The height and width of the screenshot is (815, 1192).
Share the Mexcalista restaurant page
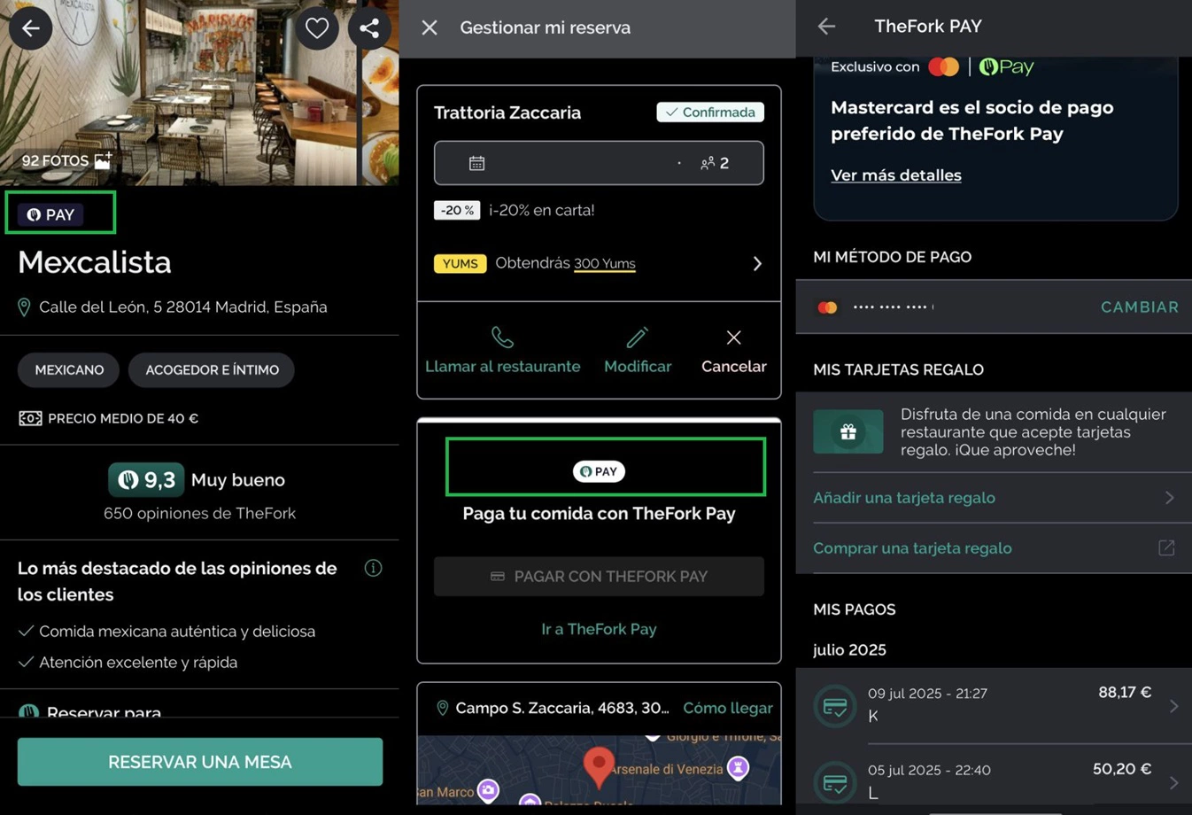click(369, 28)
